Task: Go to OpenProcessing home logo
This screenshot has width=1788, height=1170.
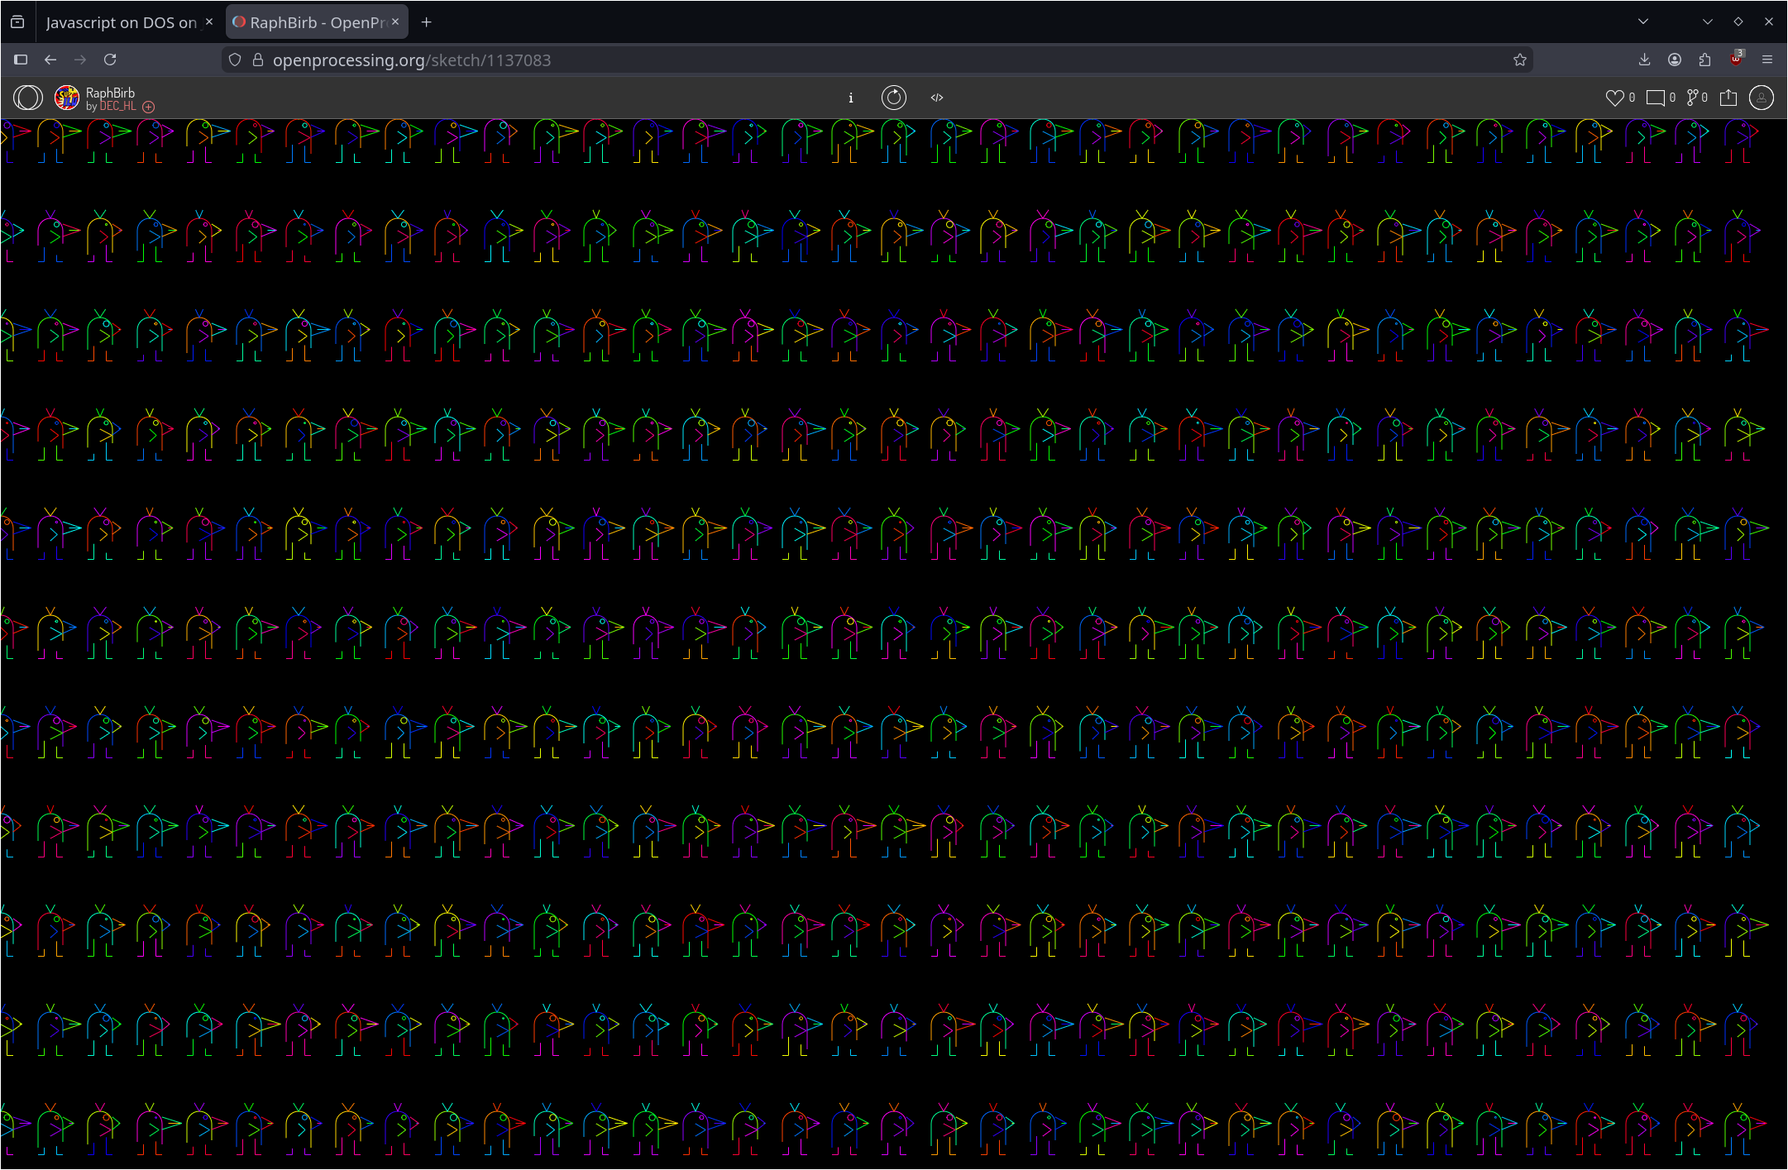Action: [27, 98]
